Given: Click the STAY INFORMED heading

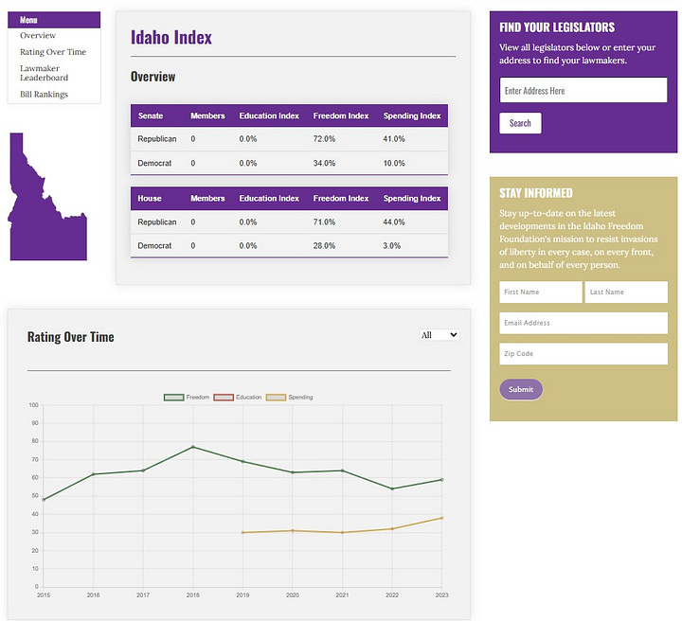Looking at the screenshot, I should pos(536,193).
